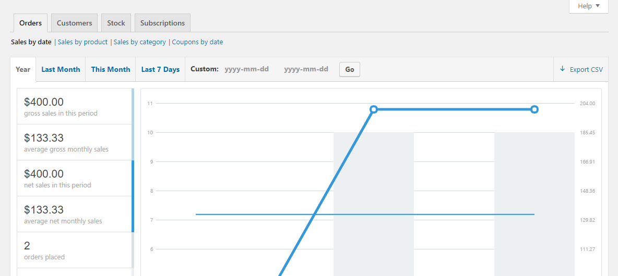Image resolution: width=618 pixels, height=276 pixels.
Task: Highlight gross sales in this period series
Action: (74, 106)
